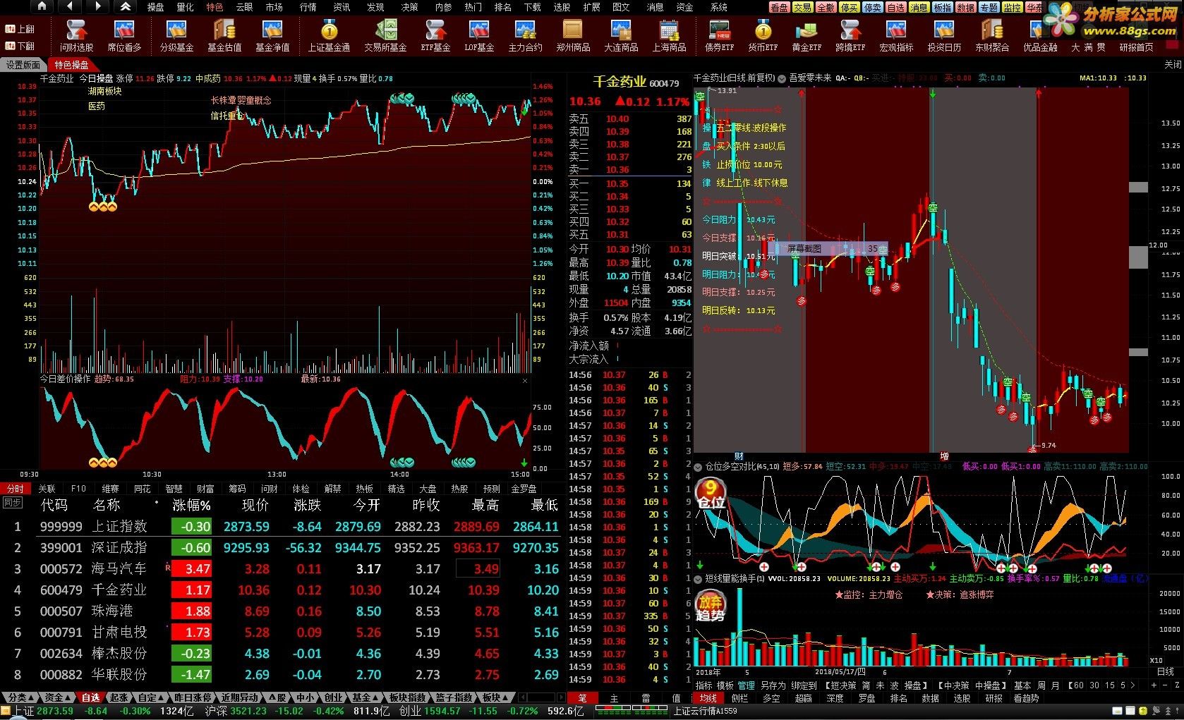The width and height of the screenshot is (1184, 720).
Task: Click the 仓位 badge in the 仓位多空对比 panel
Action: [711, 494]
